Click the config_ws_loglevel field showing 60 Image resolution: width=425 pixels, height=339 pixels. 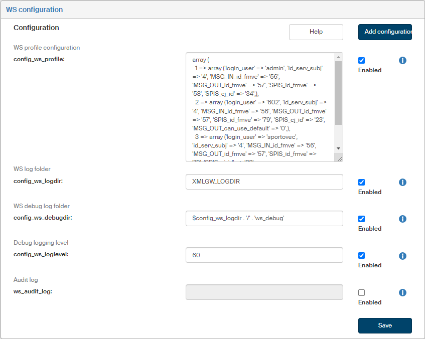point(264,255)
